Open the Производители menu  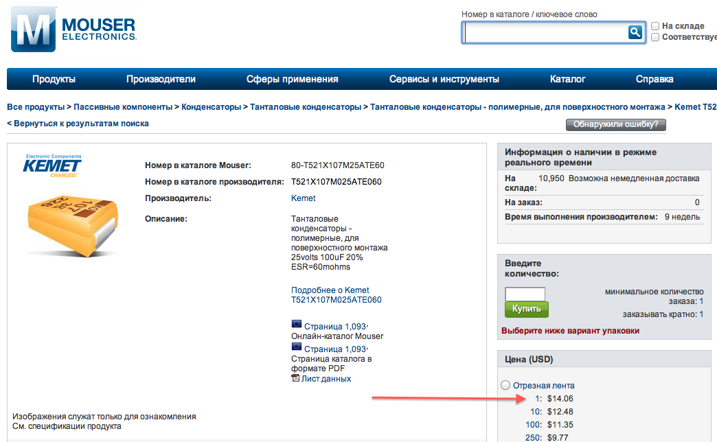pos(161,79)
